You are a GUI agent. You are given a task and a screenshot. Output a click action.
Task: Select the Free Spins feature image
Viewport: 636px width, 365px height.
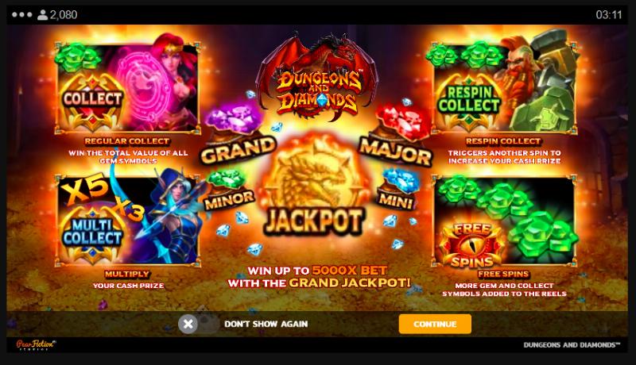click(504, 221)
